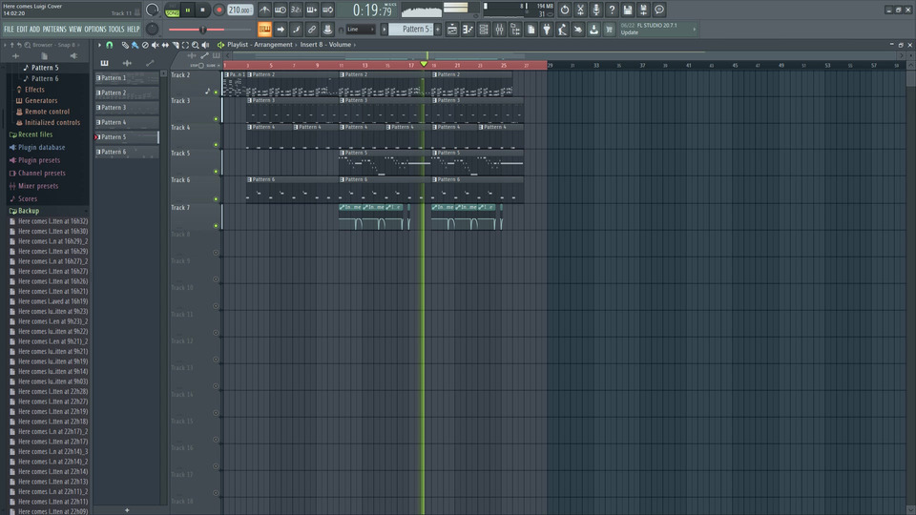Open the FILE menu

(x=9, y=30)
